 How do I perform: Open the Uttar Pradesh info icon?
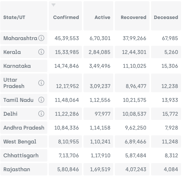tap(42, 83)
